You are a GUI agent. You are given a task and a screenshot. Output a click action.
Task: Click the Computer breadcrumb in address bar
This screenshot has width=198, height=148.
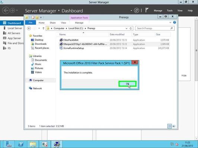[x=59, y=28]
